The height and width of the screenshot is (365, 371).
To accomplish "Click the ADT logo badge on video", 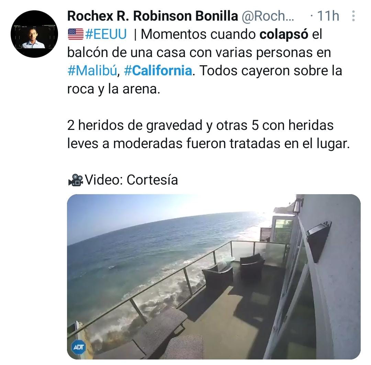I will click(78, 347).
